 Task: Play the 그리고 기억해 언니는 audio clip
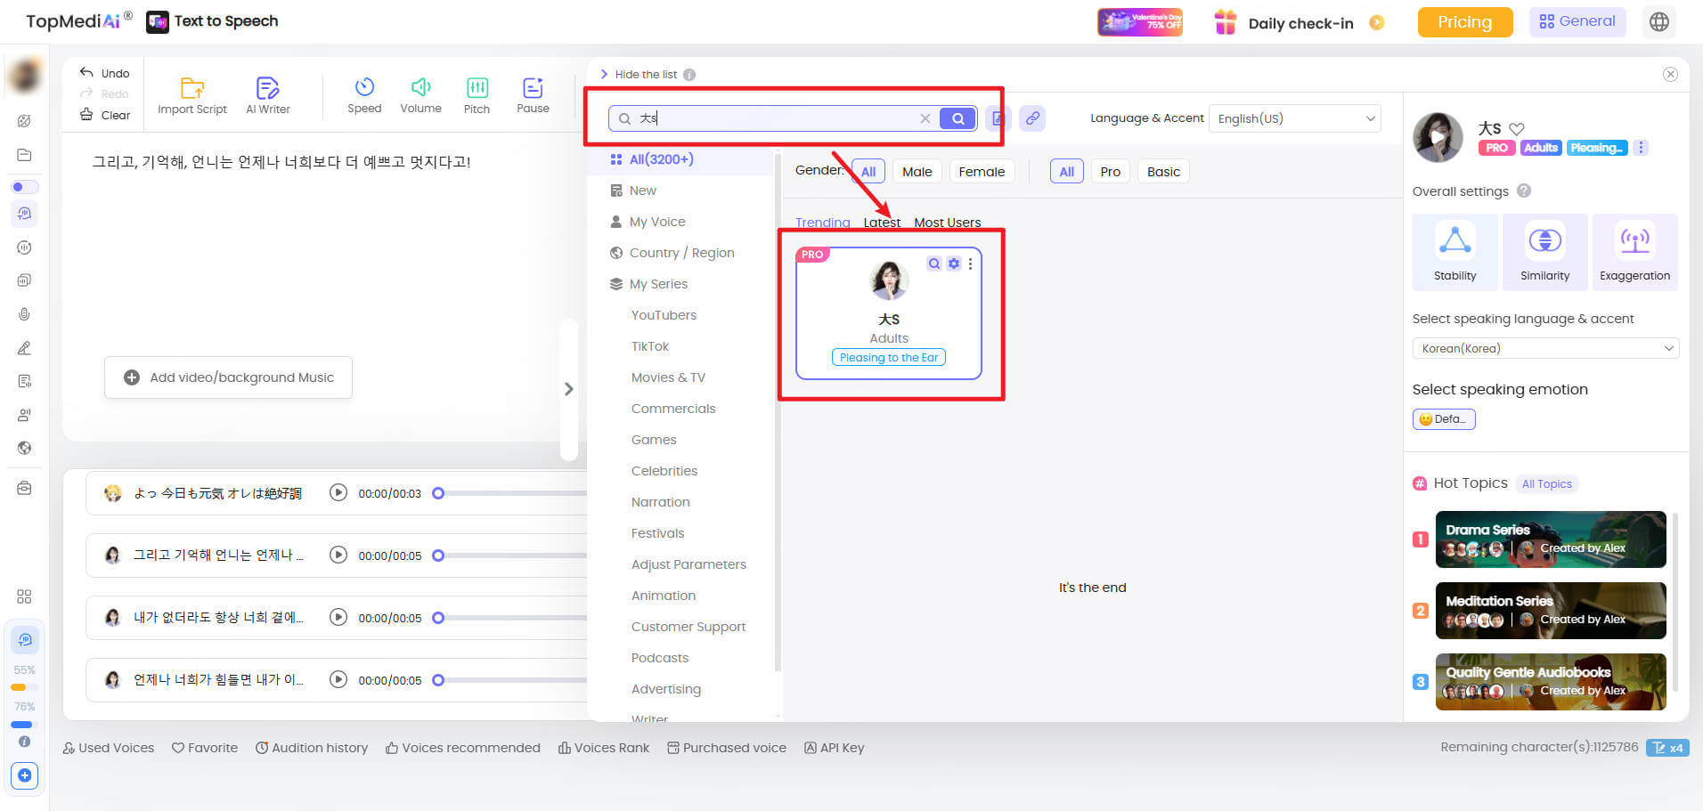[x=338, y=555]
